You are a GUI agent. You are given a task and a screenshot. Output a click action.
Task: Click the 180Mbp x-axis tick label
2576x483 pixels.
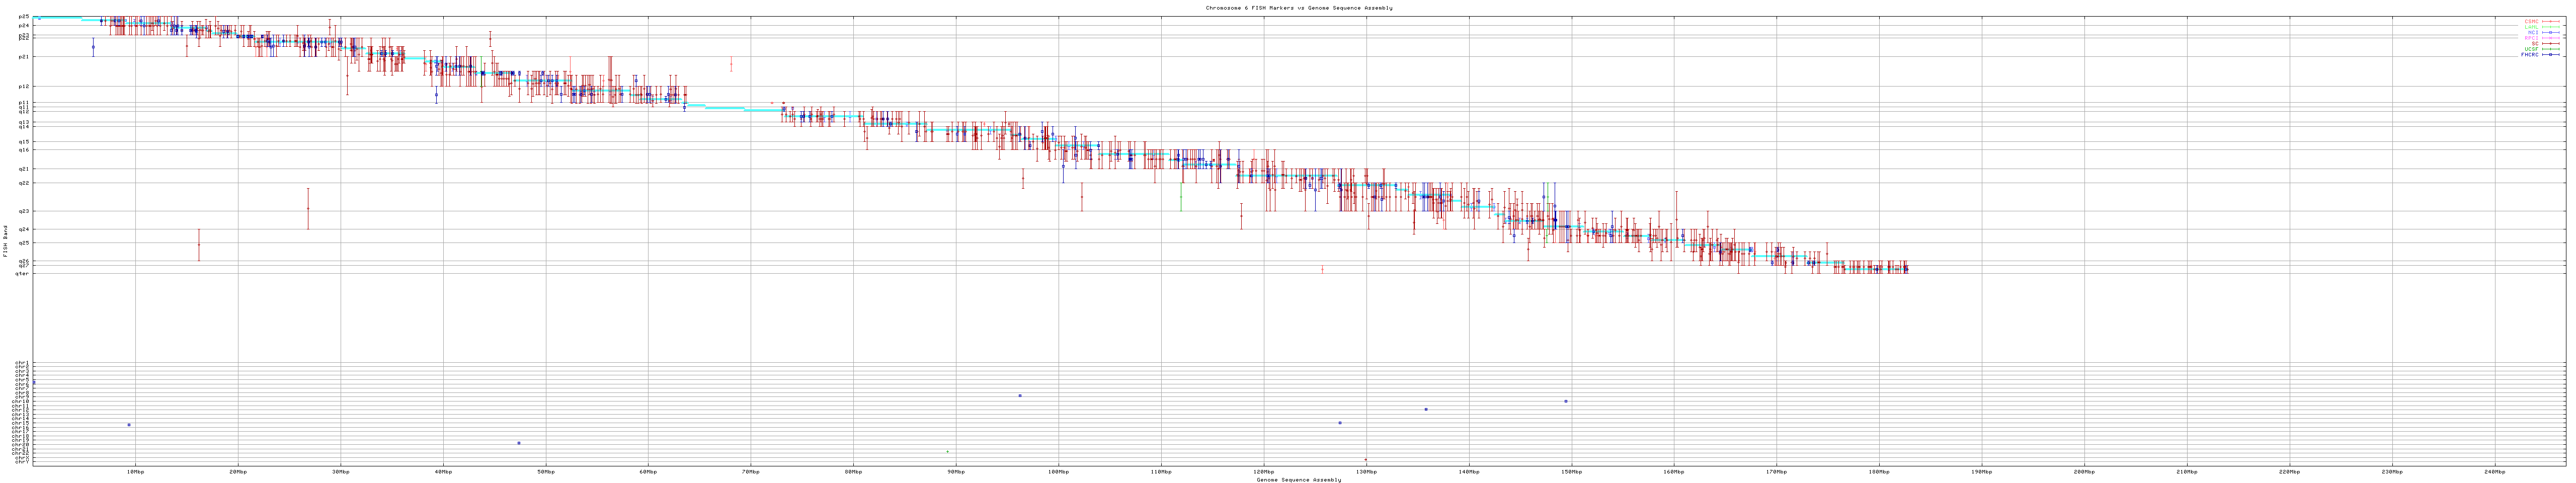1878,471
